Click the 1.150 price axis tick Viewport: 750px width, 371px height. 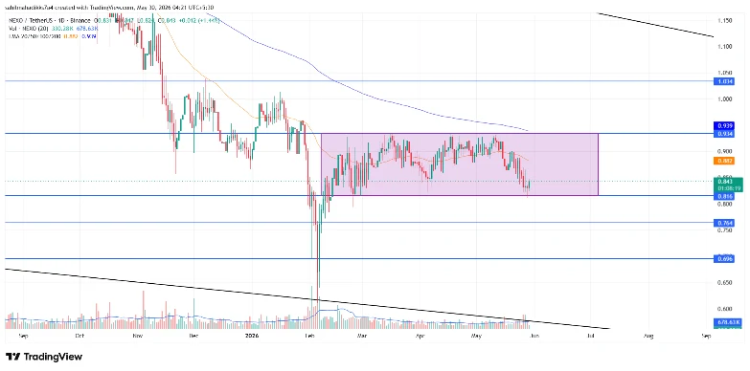[725, 20]
